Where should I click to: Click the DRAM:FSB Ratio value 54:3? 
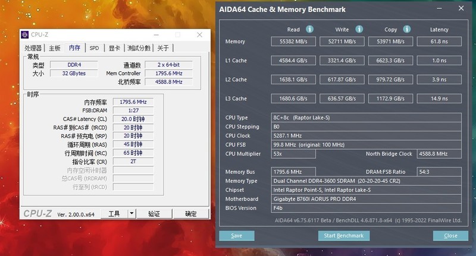tap(439, 172)
